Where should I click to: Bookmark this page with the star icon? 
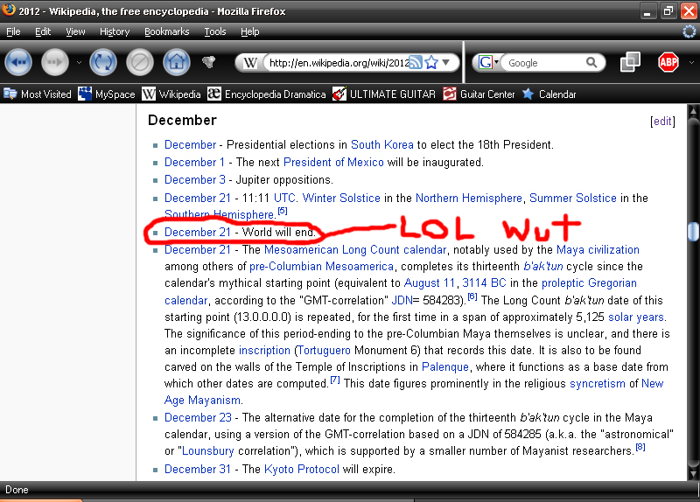pos(431,63)
